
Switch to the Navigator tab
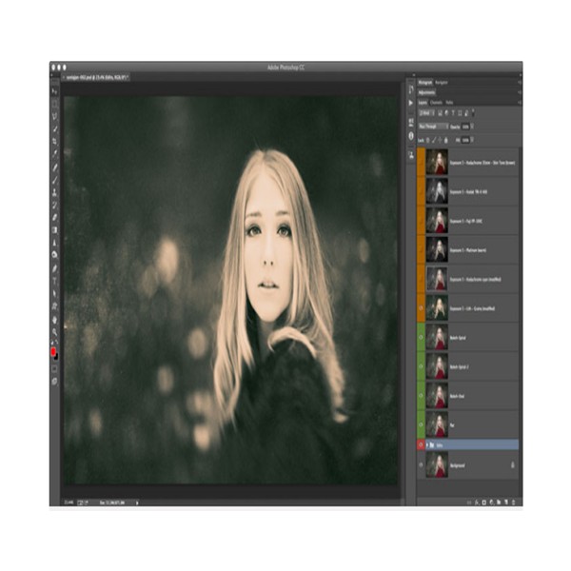tap(443, 83)
